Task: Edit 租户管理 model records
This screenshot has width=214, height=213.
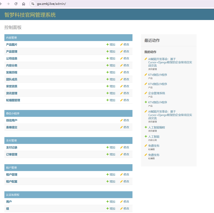Action: click(125, 175)
